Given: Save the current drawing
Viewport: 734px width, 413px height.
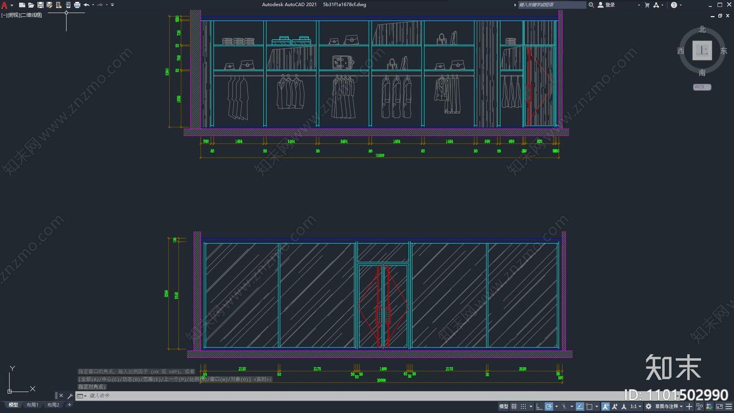Looking at the screenshot, I should (40, 5).
